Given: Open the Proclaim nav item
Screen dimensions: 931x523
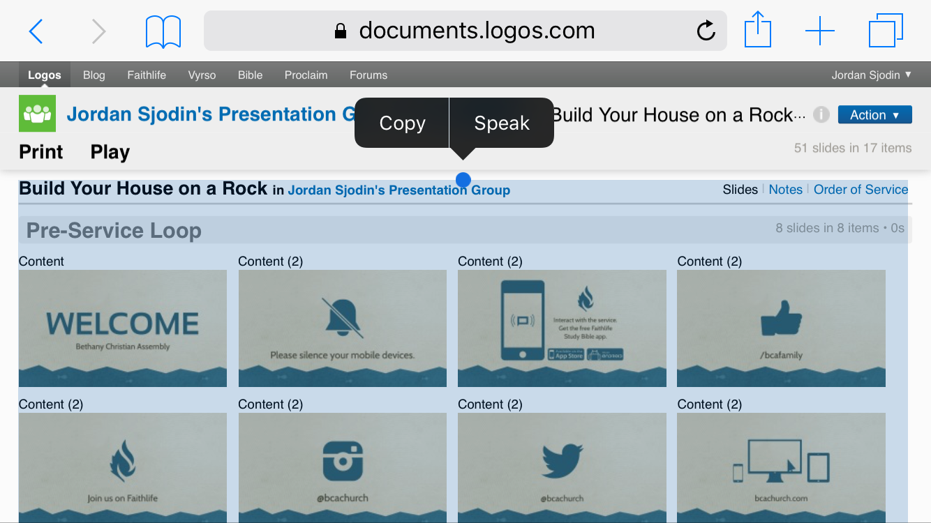Looking at the screenshot, I should 306,75.
